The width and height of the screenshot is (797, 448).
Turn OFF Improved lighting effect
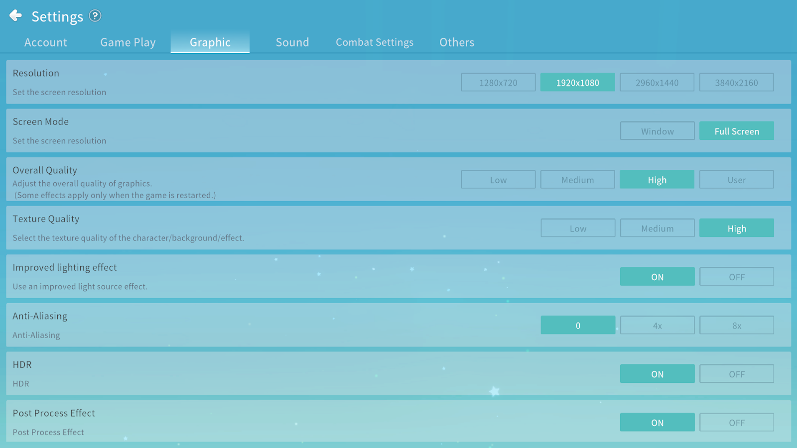tap(736, 277)
